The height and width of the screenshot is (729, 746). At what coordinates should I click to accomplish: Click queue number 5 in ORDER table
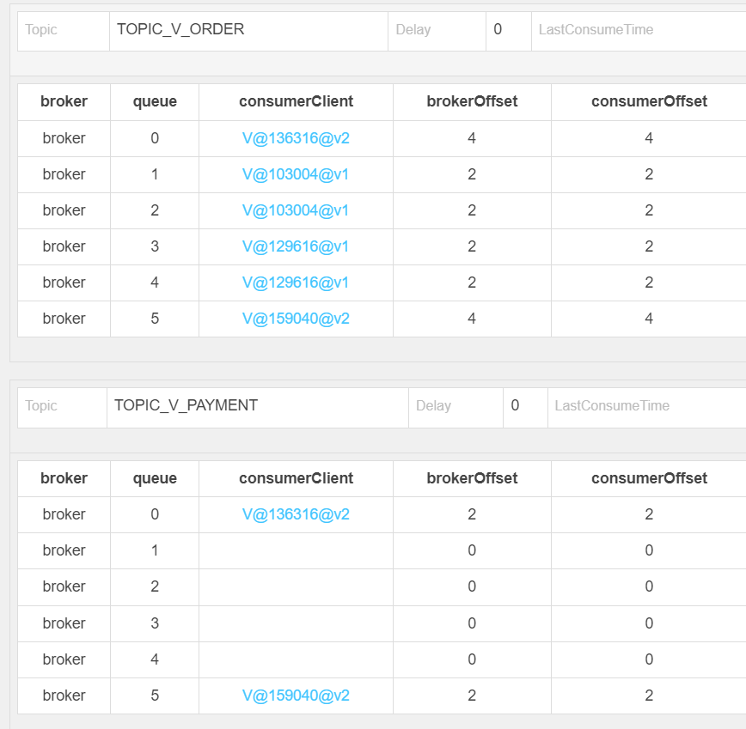(155, 319)
